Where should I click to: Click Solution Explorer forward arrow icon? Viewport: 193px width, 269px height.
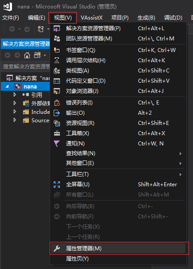point(17,55)
